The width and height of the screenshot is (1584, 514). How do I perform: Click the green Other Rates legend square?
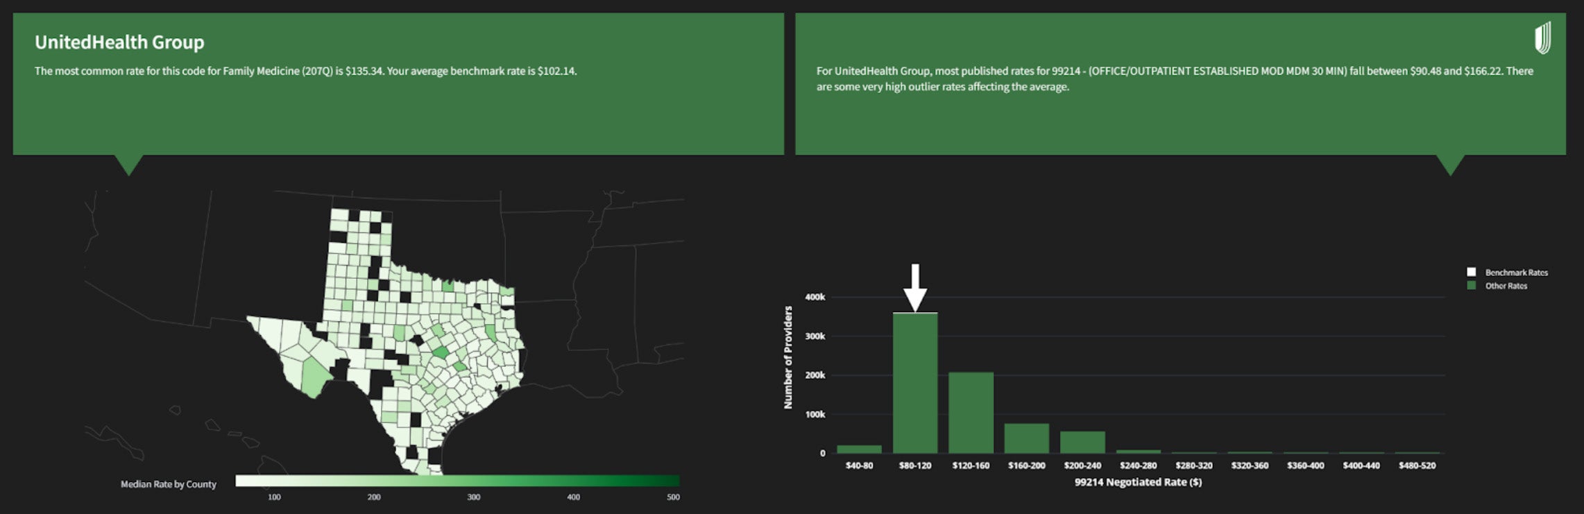(x=1471, y=286)
